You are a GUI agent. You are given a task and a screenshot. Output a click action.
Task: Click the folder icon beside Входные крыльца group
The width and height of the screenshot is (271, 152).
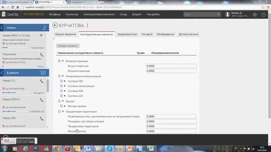coord(59,61)
